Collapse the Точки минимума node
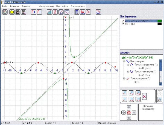The width and height of the screenshot is (164, 125). click(x=128, y=72)
